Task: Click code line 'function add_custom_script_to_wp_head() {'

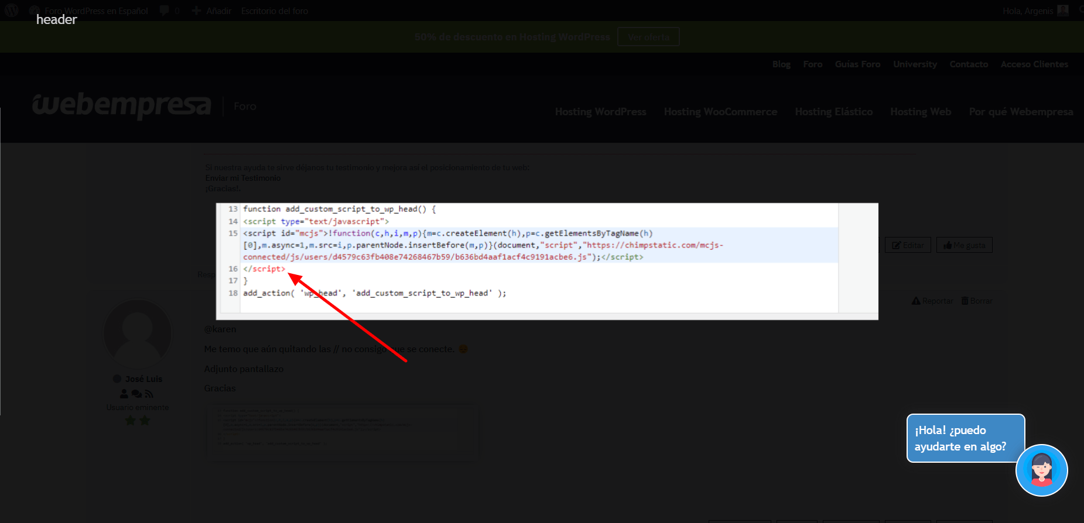Action: tap(340, 209)
